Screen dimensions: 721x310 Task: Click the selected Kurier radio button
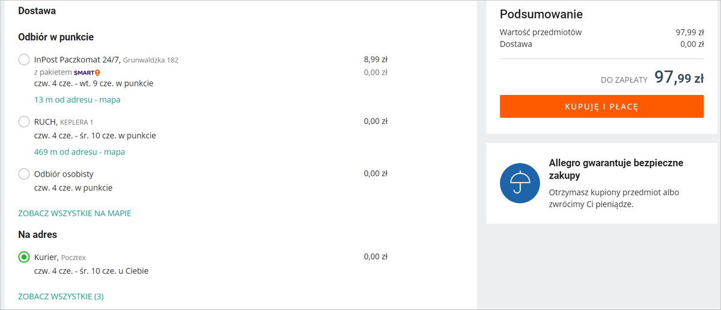pos(24,257)
